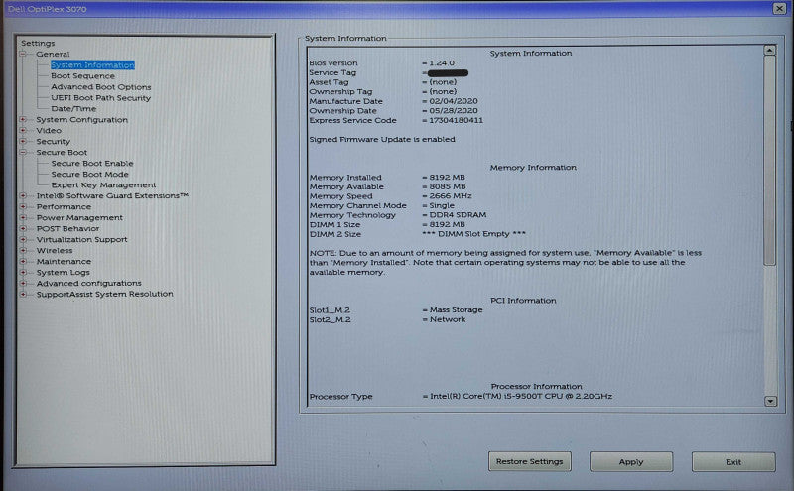Close the Dell OptiPlex 3070 window
Screen dimensions: 794x491
pyautogui.click(x=779, y=8)
